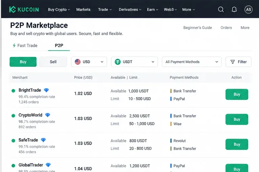Open the SafeTrade merchant profile
This screenshot has height=172, width=259.
click(28, 140)
